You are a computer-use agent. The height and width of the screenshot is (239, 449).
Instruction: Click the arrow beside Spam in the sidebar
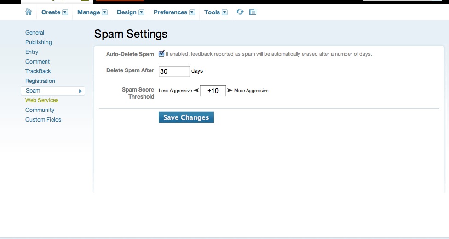pyautogui.click(x=80, y=91)
